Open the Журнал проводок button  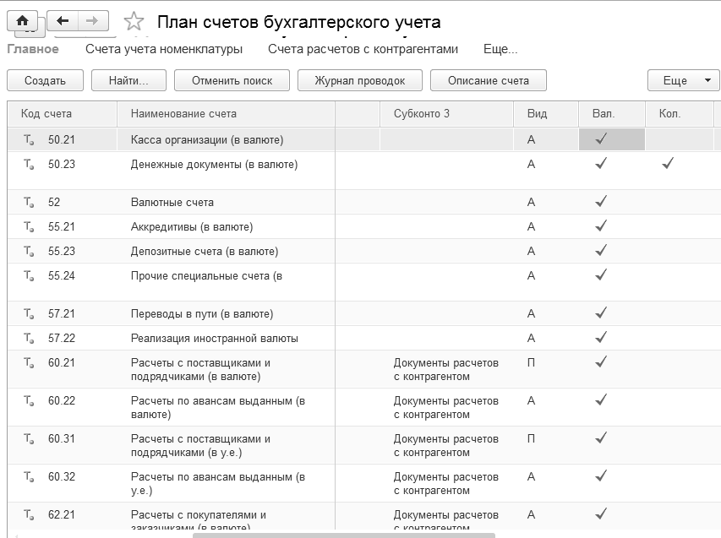[360, 80]
